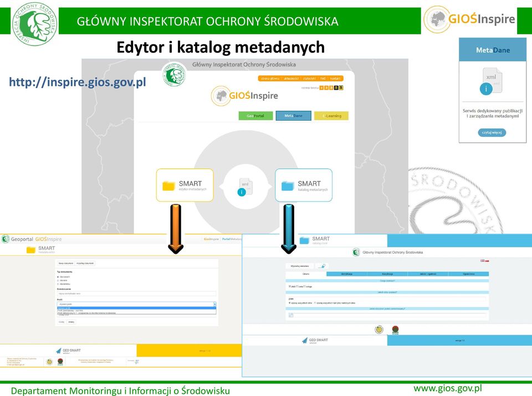
Task: Switch to 'Główne' tab in catalog
Action: [306, 274]
